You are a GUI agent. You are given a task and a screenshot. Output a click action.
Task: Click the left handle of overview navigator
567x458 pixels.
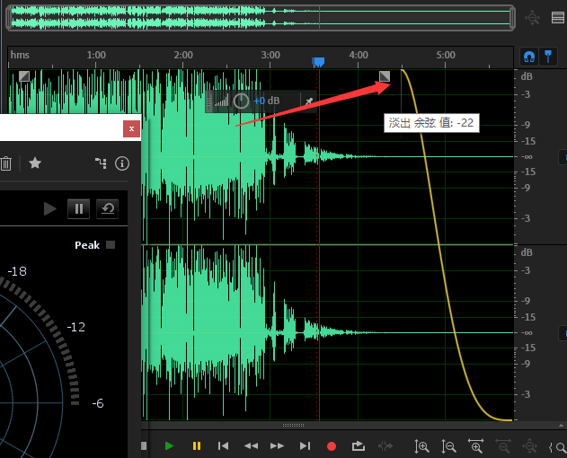click(x=9, y=17)
